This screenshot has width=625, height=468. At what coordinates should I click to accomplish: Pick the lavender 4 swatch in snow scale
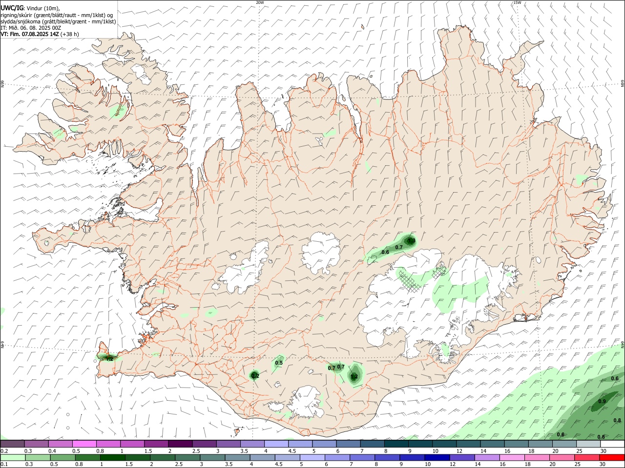pyautogui.click(x=276, y=444)
